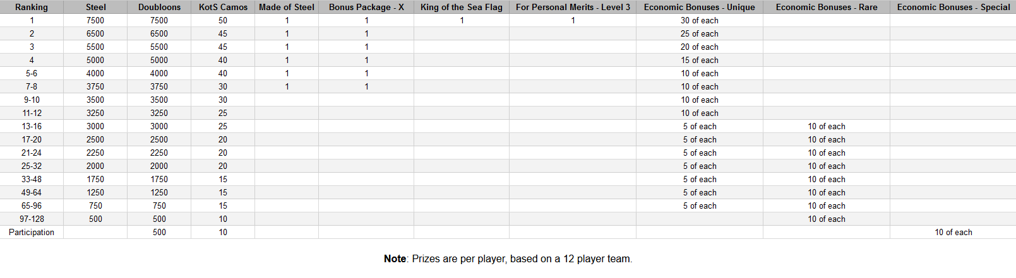The height and width of the screenshot is (278, 1016).
Task: Click "Economic Bonuses - Unique" column header
Action: pos(699,7)
